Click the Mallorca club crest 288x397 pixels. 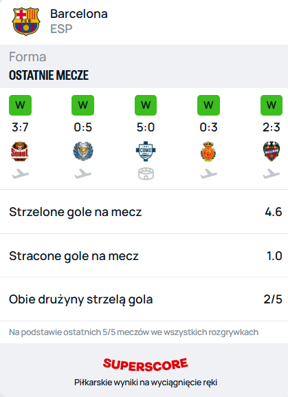point(208,151)
